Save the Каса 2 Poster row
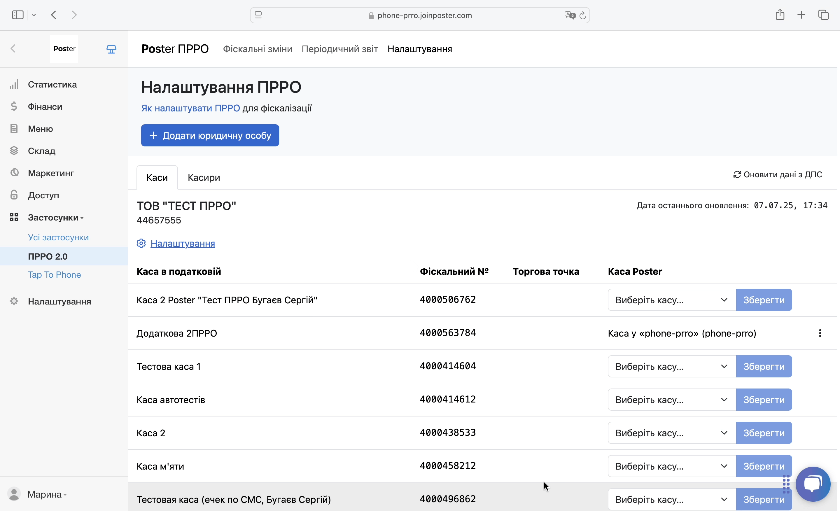Image resolution: width=840 pixels, height=511 pixels. point(764,300)
